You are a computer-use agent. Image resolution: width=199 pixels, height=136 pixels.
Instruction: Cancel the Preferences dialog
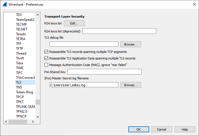coord(162,129)
